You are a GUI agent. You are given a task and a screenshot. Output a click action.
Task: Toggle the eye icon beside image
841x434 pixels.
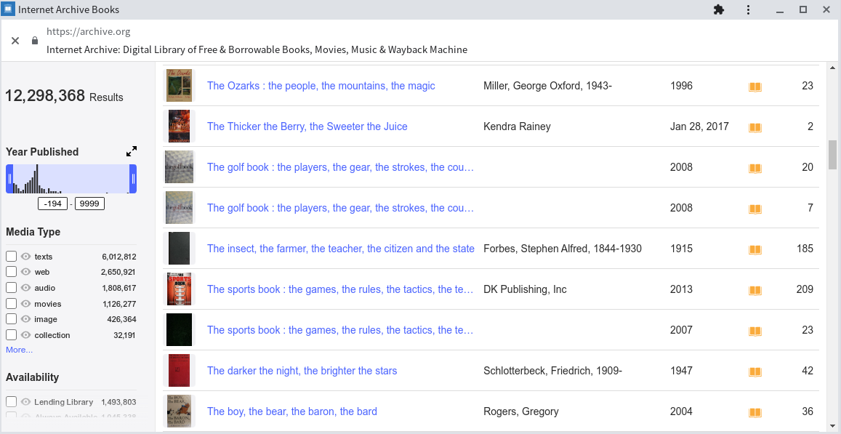coord(25,319)
